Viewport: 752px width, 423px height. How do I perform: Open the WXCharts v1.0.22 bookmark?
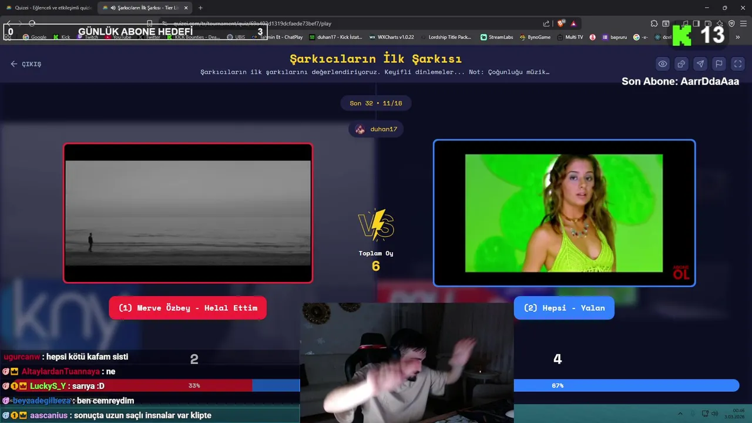(x=392, y=37)
